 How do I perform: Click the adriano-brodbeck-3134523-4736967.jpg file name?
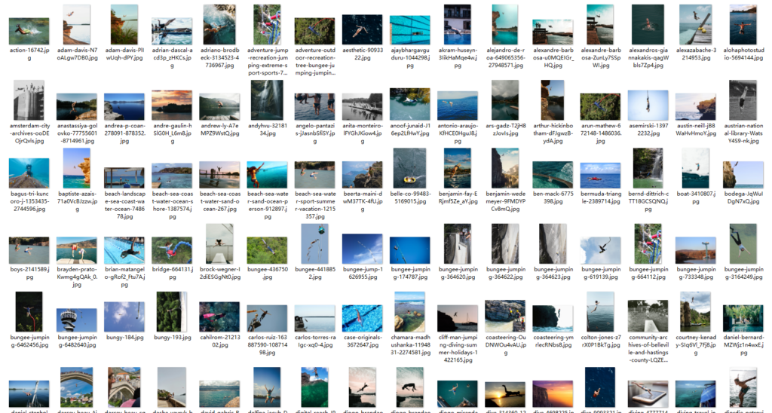[x=219, y=57]
